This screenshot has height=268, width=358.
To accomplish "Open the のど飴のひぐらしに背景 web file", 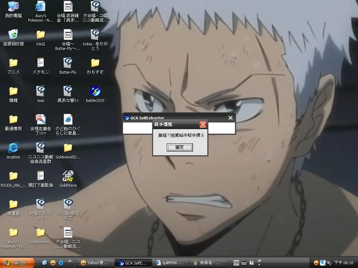I will tap(68, 125).
